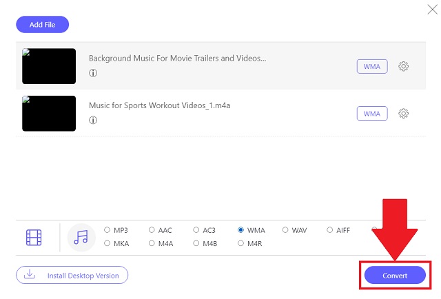Viewport: 441px width, 299px height.
Task: Click the Add File button
Action: click(43, 25)
